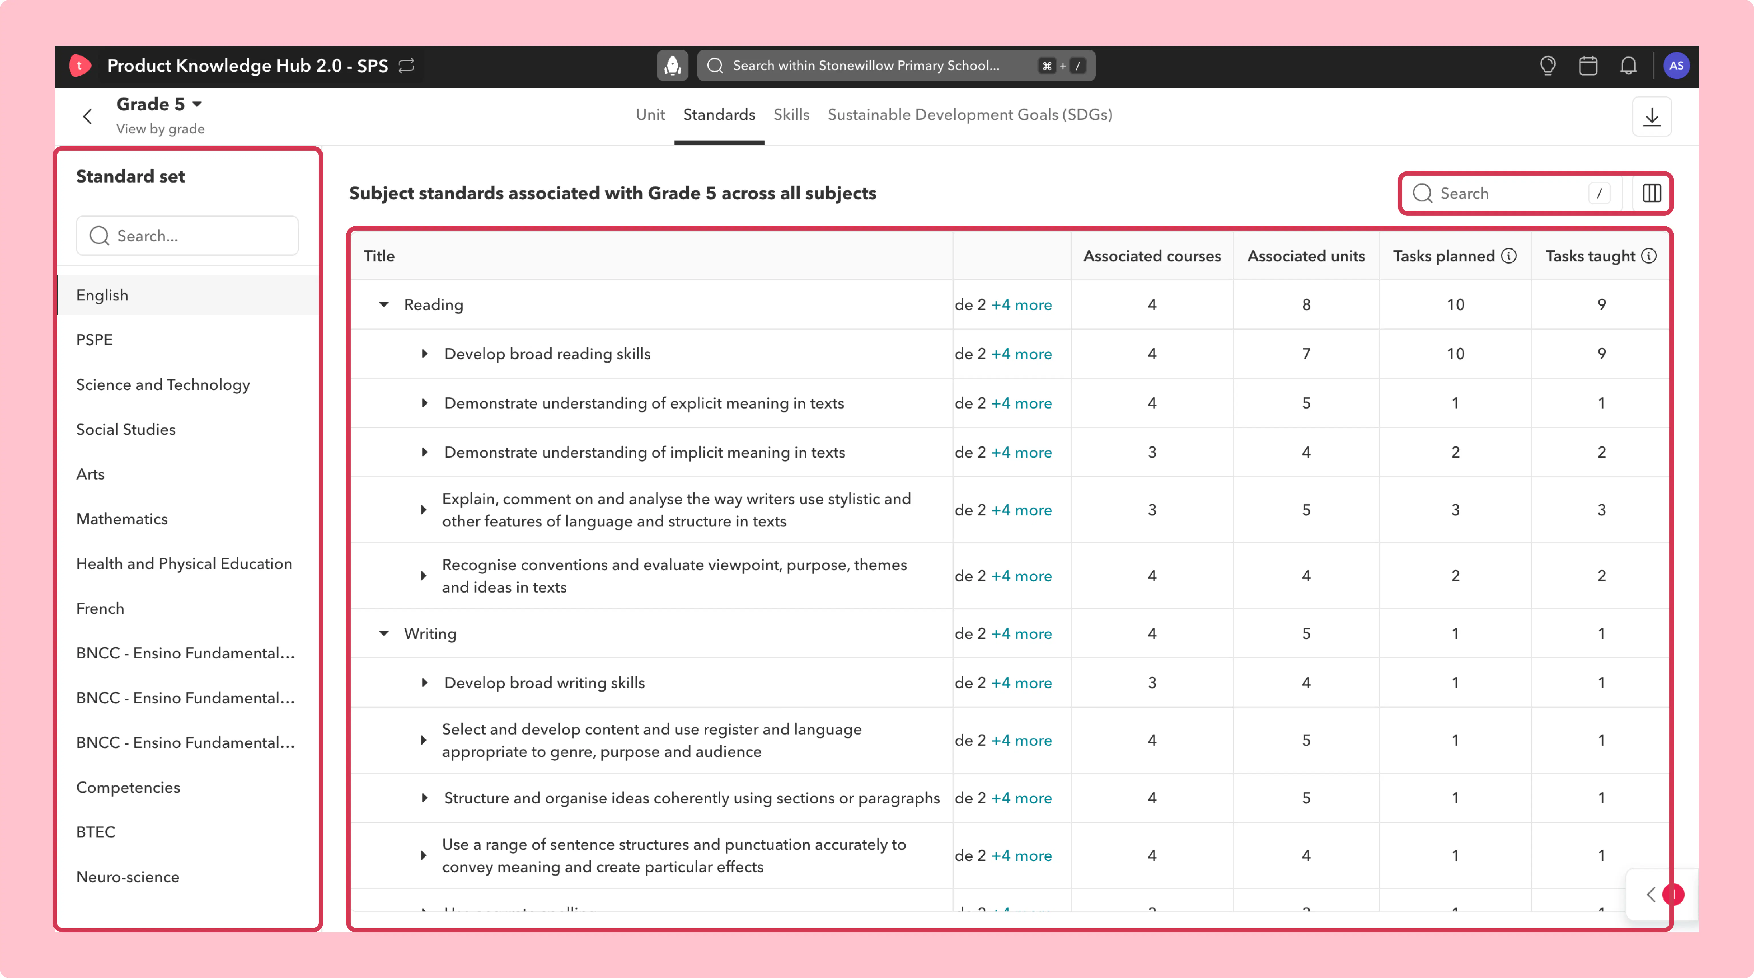This screenshot has height=978, width=1754.
Task: Open the rocket launcher icon
Action: [672, 65]
